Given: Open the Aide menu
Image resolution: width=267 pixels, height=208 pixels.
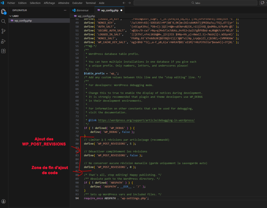Looking at the screenshot, I should click(x=101, y=3).
